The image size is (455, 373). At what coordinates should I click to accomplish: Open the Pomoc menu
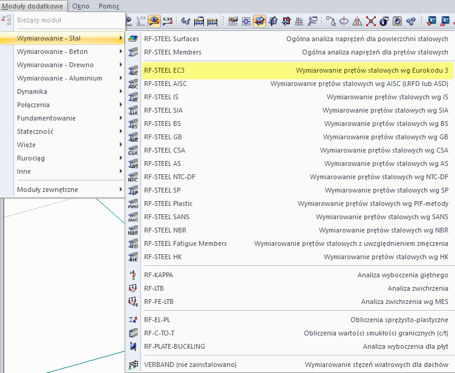(x=109, y=6)
